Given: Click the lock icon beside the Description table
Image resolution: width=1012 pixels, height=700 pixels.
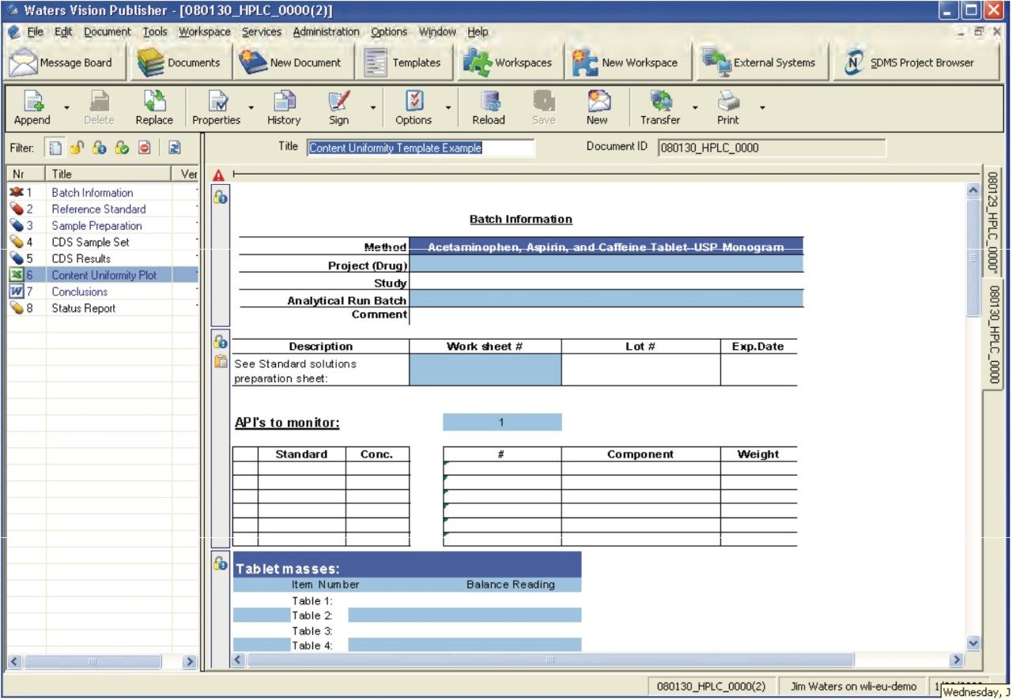Looking at the screenshot, I should point(221,342).
